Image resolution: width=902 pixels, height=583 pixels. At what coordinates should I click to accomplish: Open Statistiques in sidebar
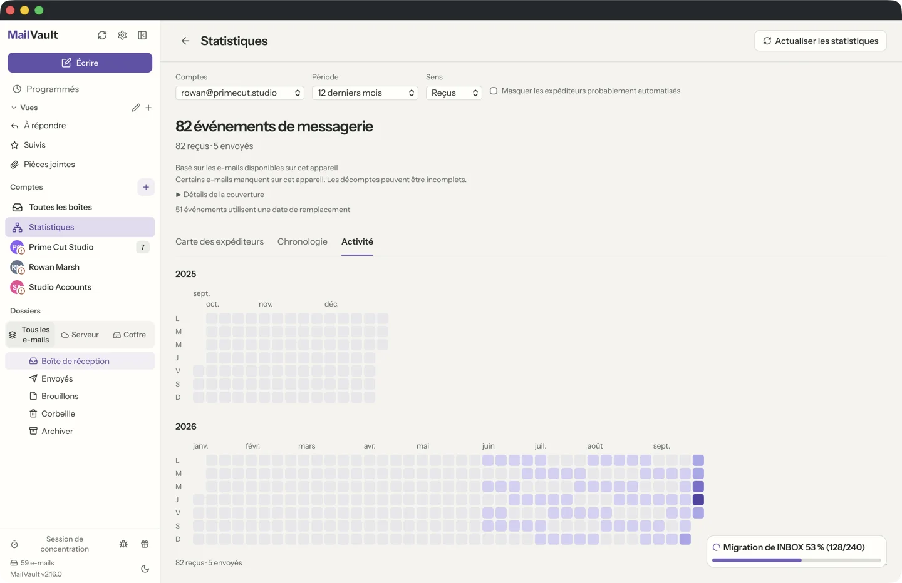[x=80, y=227]
